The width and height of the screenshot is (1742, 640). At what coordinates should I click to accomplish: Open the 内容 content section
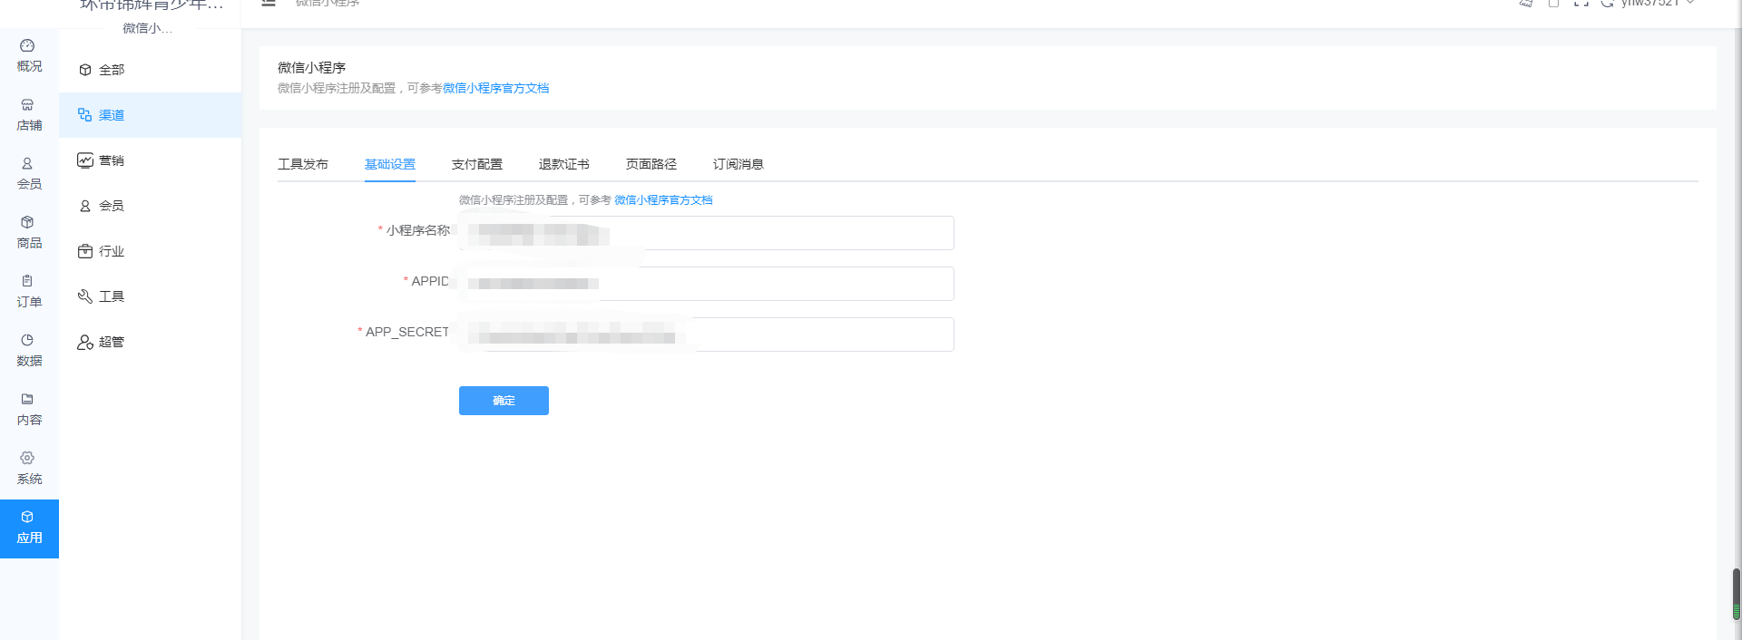pos(29,410)
